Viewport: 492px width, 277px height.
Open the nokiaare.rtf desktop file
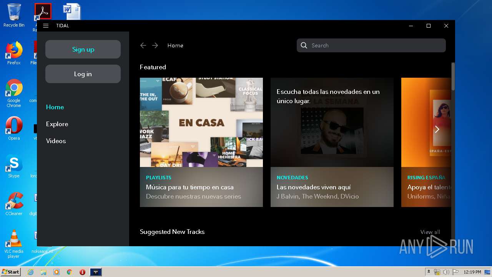point(42,252)
